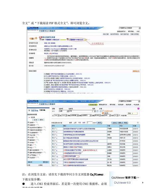
Task: Click the search term input field
Action: tap(80, 111)
